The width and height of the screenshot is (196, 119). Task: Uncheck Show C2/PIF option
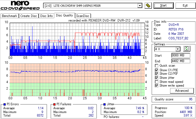click(156, 74)
